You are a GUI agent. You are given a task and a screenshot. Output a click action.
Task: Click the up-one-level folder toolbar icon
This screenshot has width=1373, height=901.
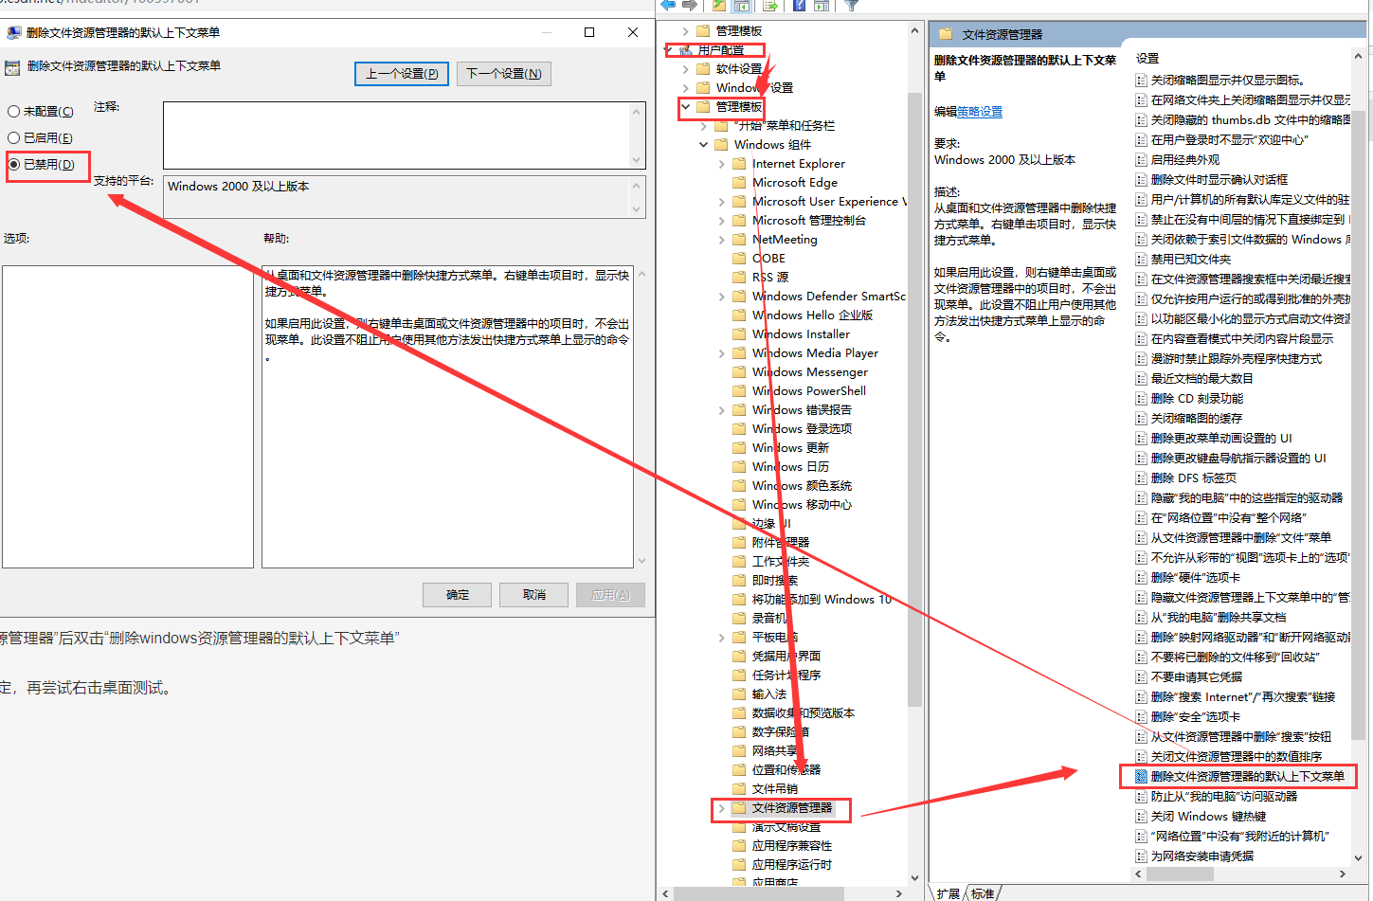pos(719,5)
